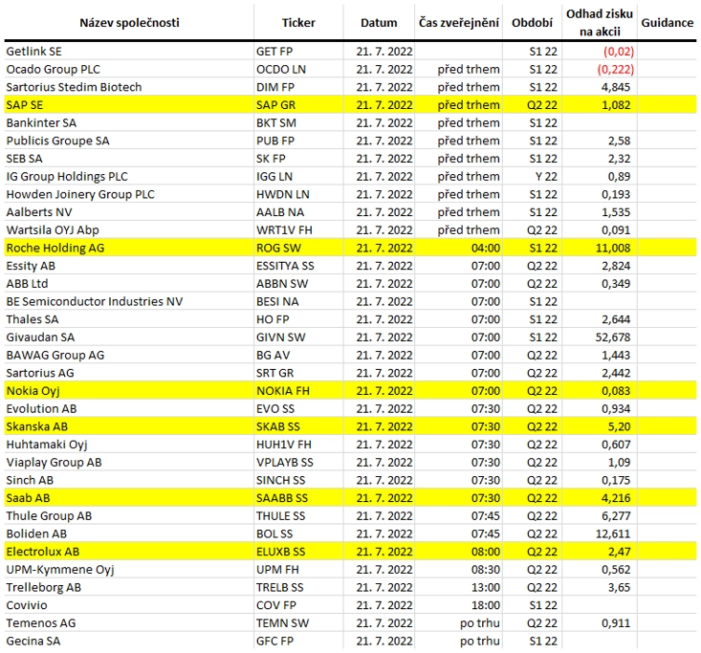701x653 pixels.
Task: Click the estimate value '11,008'
Action: tap(612, 248)
